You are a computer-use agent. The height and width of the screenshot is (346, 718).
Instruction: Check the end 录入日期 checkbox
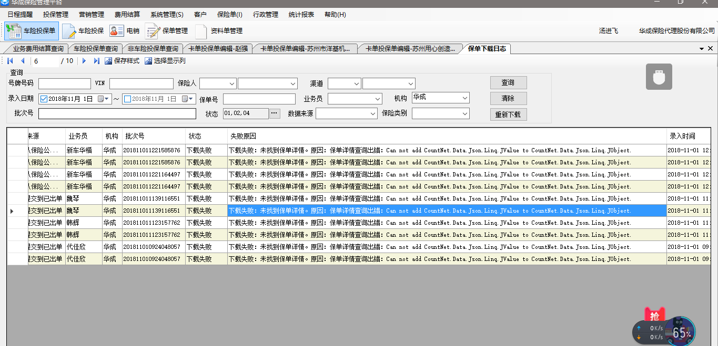click(x=127, y=99)
